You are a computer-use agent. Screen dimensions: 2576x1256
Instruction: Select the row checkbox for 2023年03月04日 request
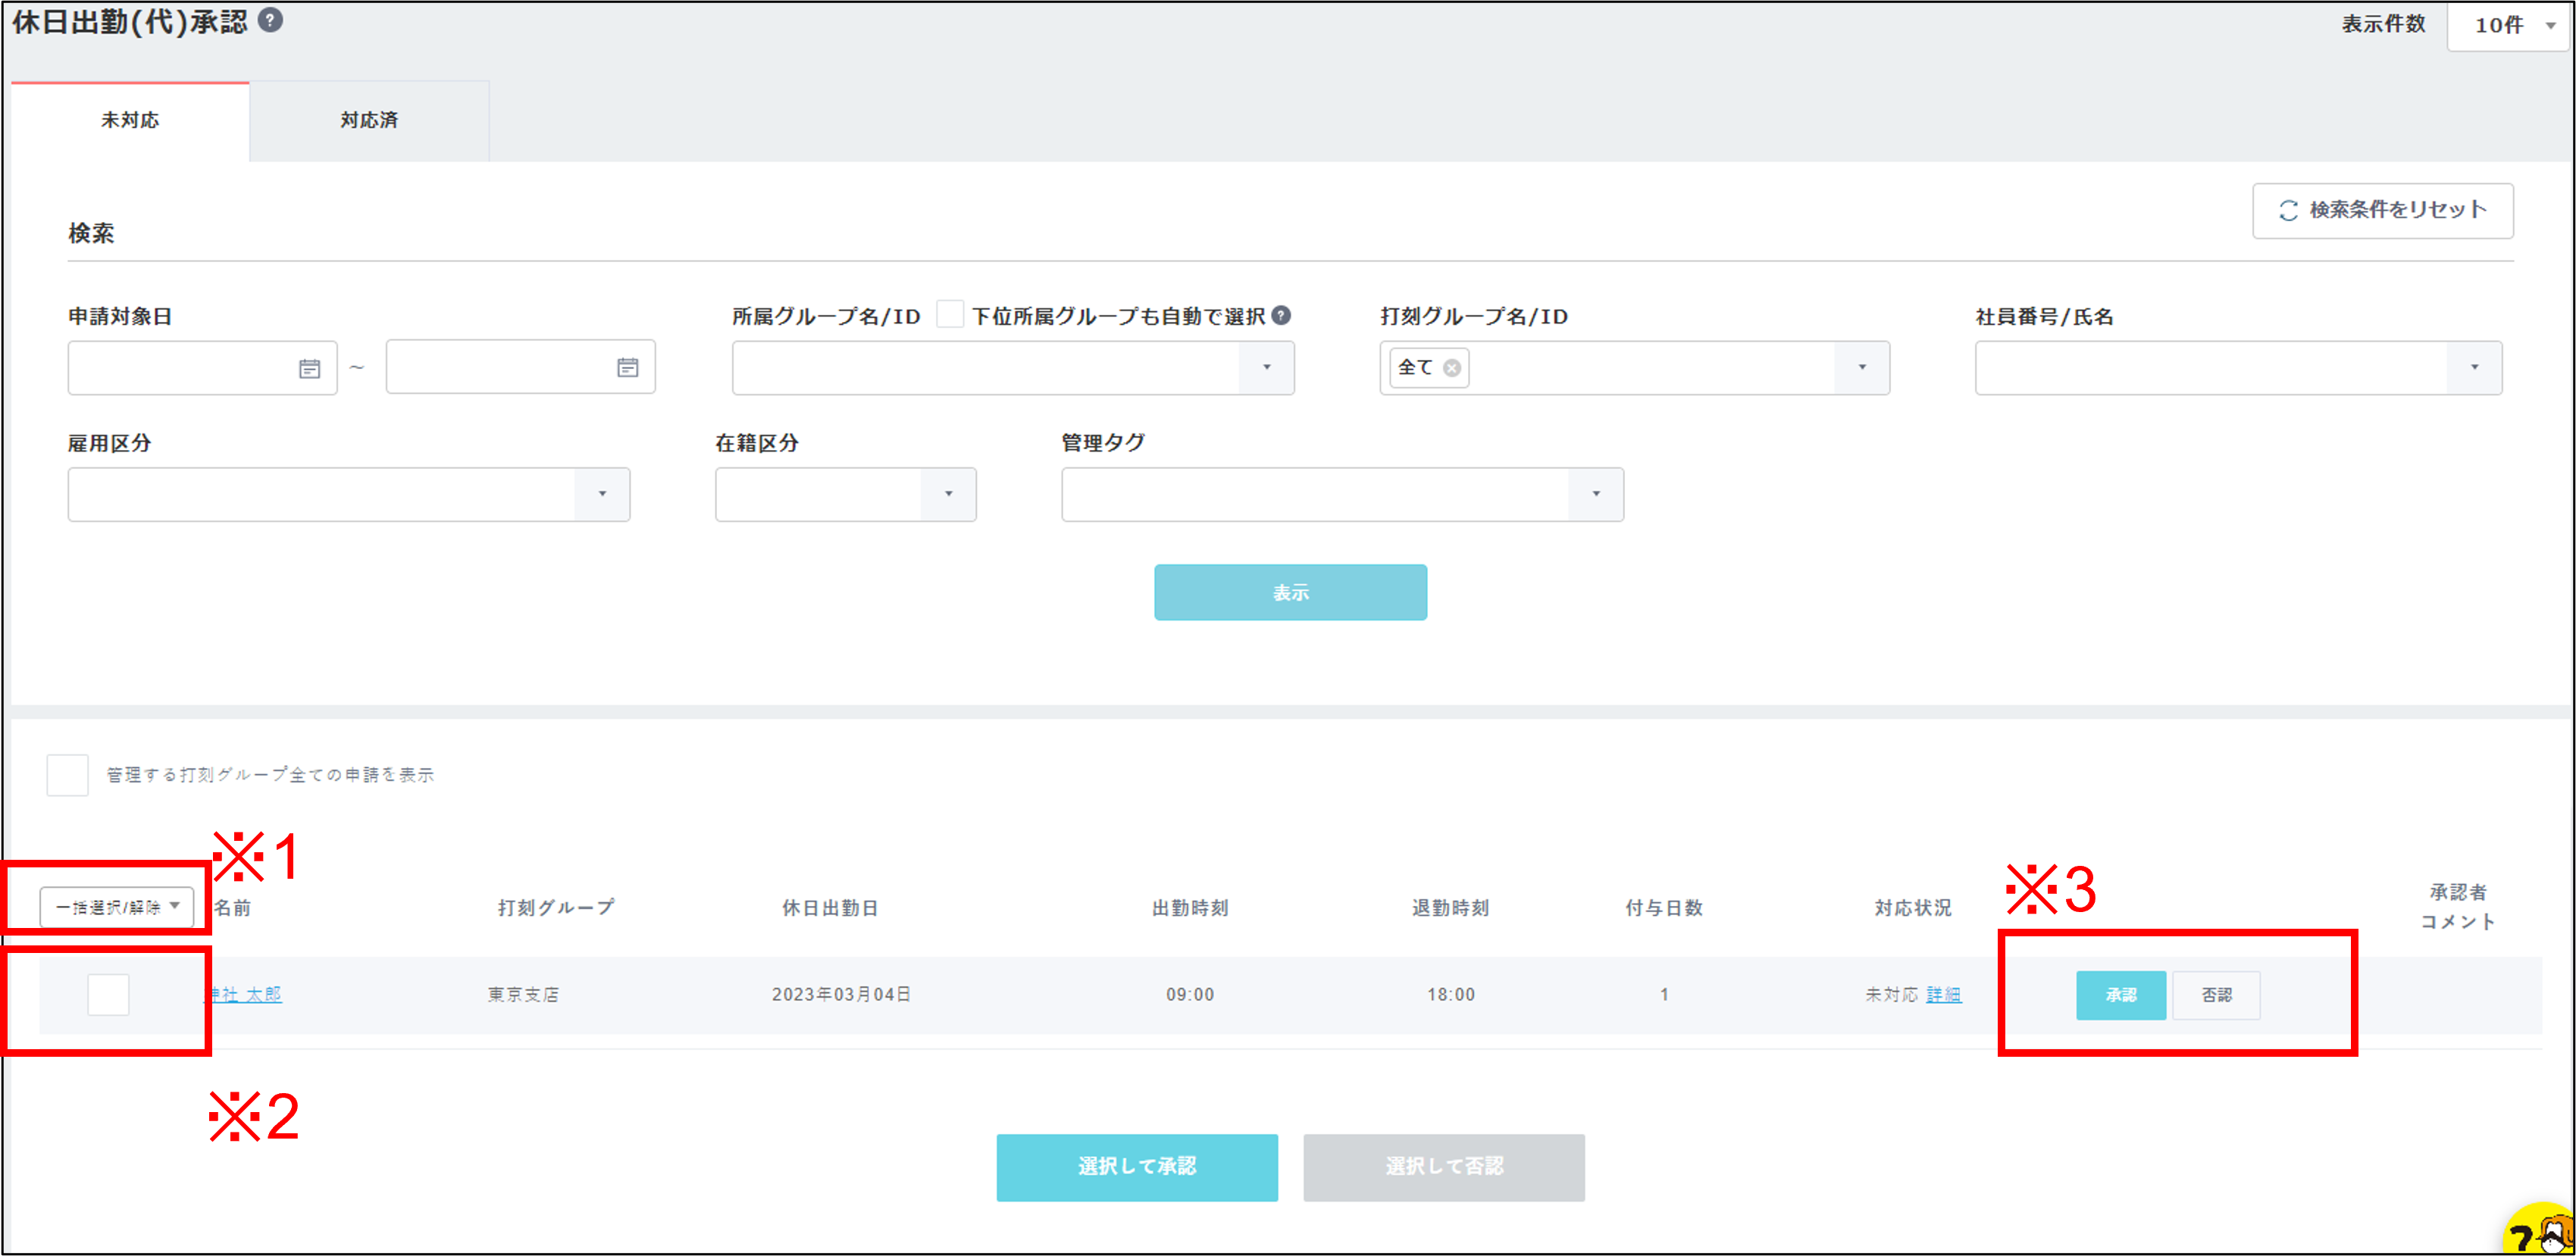coord(108,994)
